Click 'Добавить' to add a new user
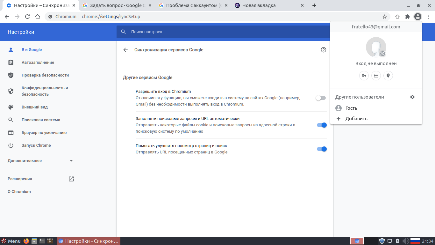435x245 pixels. [x=376, y=119]
